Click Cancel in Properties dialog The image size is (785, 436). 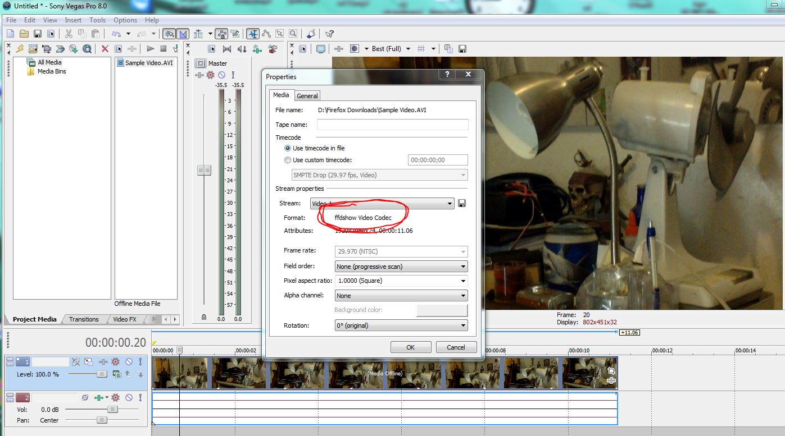(x=456, y=347)
